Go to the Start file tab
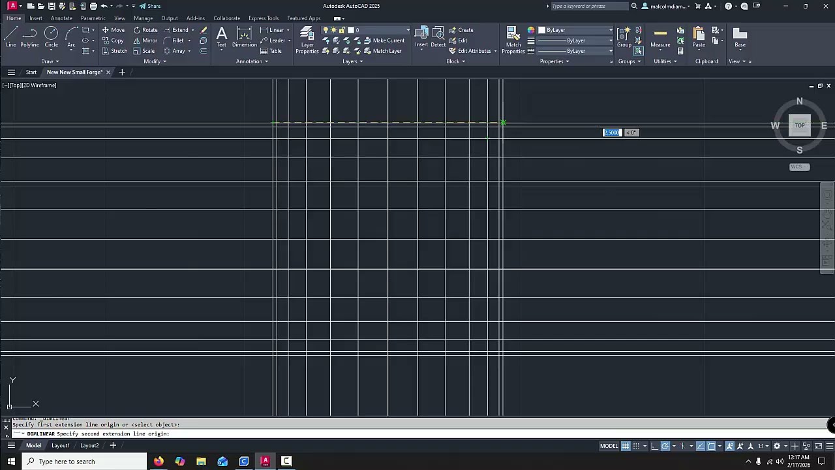 pyautogui.click(x=31, y=72)
